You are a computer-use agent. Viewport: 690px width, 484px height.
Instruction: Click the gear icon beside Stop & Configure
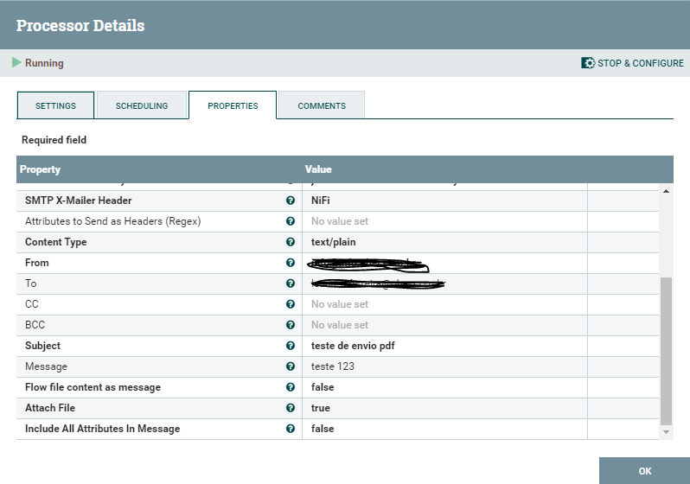click(588, 63)
